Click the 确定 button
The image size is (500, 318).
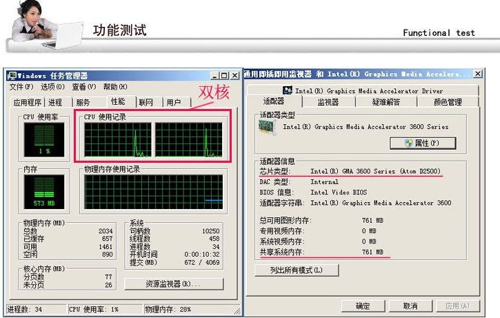363,306
